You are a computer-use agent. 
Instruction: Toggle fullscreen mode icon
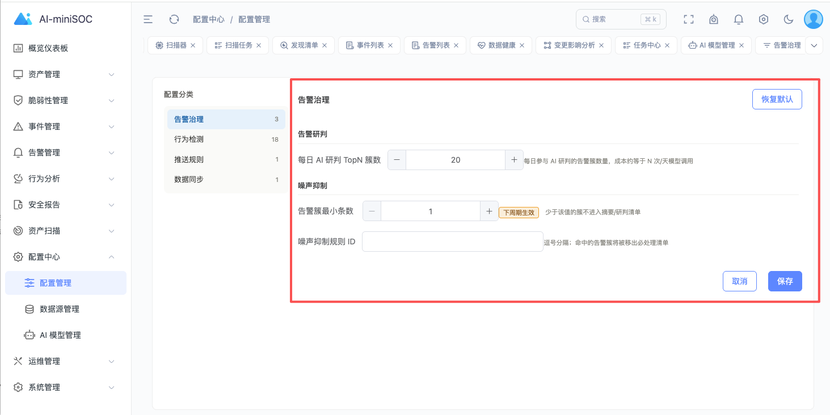click(x=689, y=19)
